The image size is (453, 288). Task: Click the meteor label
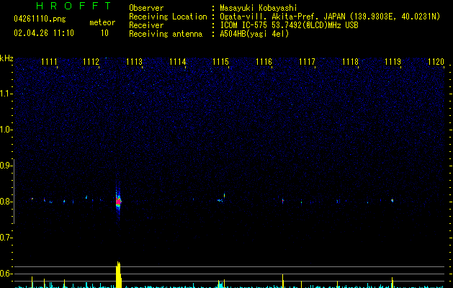click(x=102, y=22)
